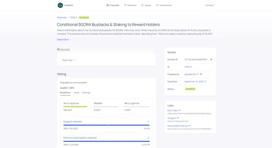272x148 pixels.
Task: Open the Telegram link
Action: tap(173, 118)
